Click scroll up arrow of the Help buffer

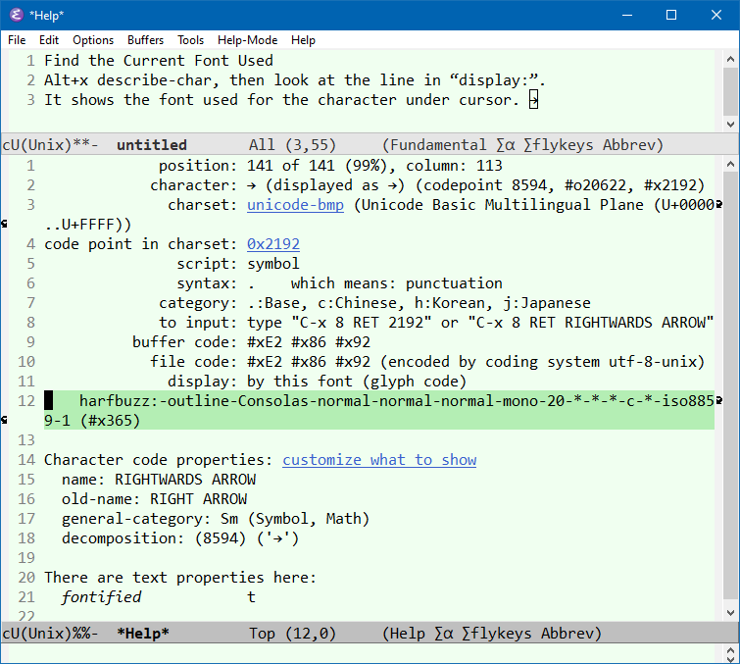click(x=730, y=165)
